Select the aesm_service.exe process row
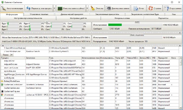This screenshot has height=110, width=183. (x=90, y=68)
